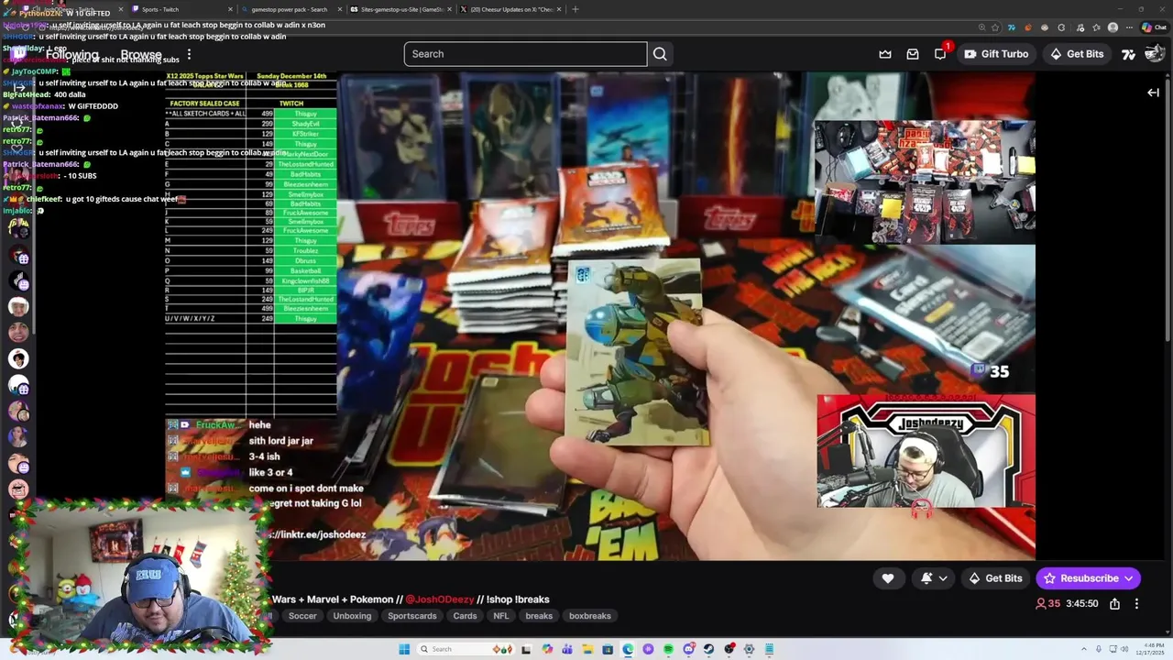Screen dimensions: 1173x660
Task: Open Microsoft Store from taskbar
Action: pos(608,649)
